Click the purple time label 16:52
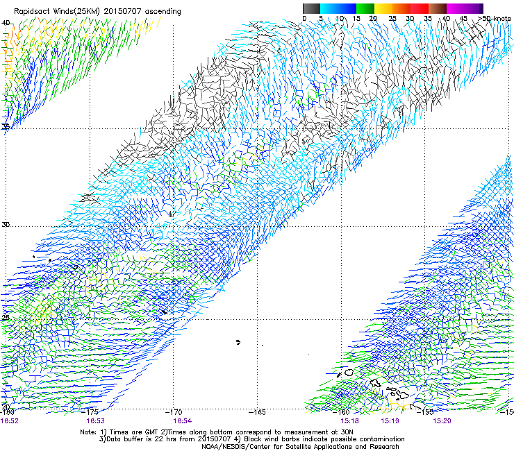The width and height of the screenshot is (514, 451). pos(9,421)
